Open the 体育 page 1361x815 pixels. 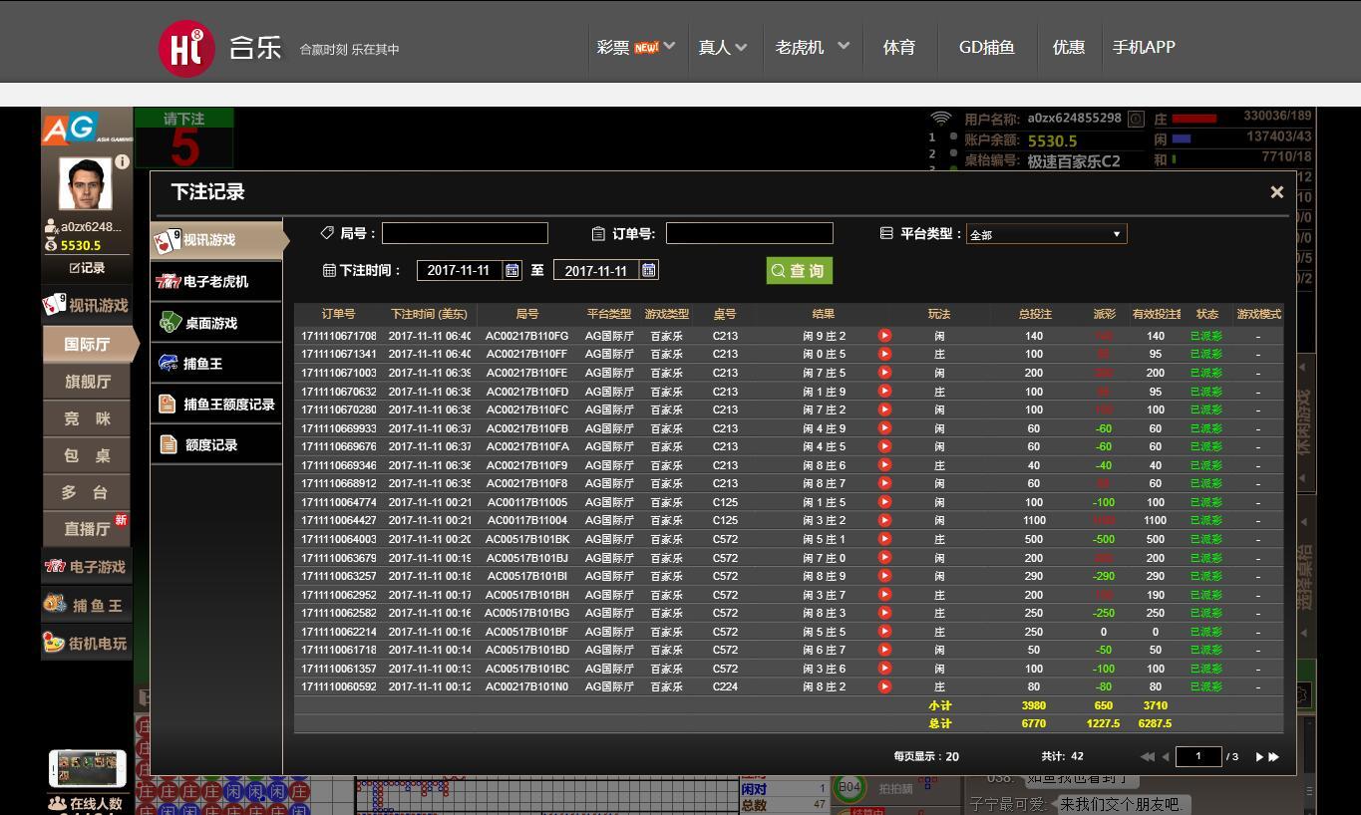(898, 47)
